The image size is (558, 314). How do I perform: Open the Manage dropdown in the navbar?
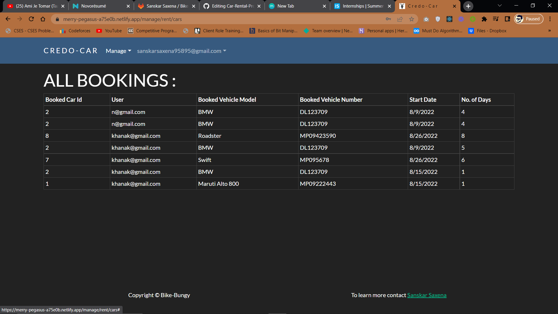(118, 51)
